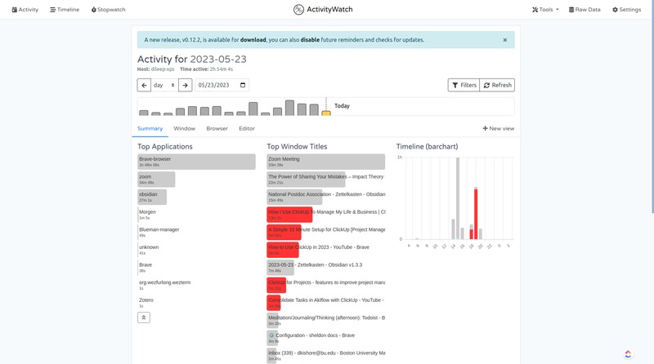Select Morgen application entry
The width and height of the screenshot is (654, 364).
pos(147,215)
